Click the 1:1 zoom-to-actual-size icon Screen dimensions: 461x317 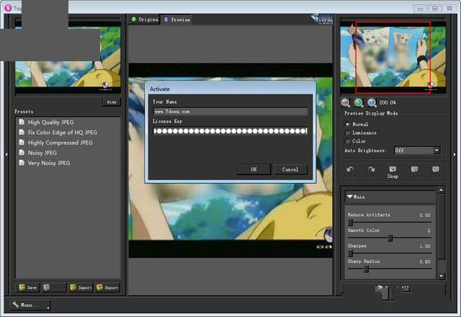(x=372, y=102)
